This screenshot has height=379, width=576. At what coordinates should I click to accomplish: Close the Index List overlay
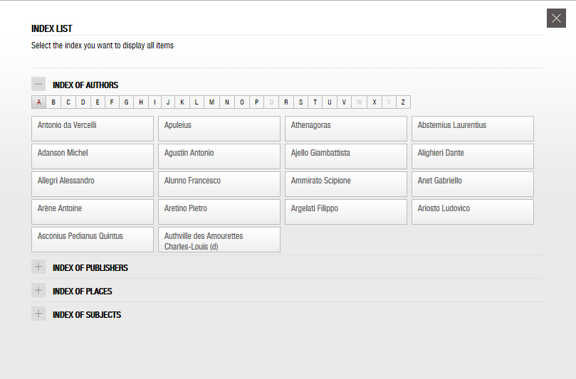[556, 18]
